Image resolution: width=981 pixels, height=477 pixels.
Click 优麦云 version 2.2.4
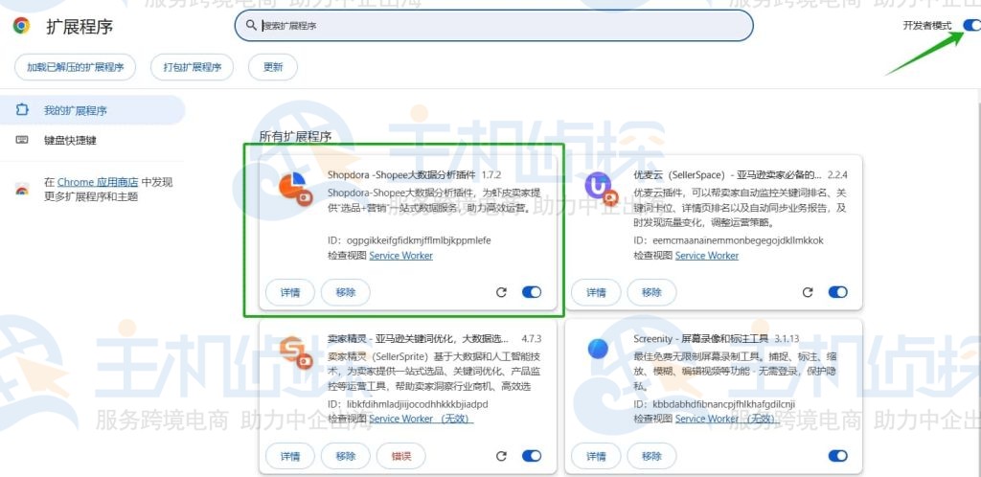point(837,174)
